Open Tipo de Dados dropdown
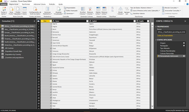 (141, 8)
